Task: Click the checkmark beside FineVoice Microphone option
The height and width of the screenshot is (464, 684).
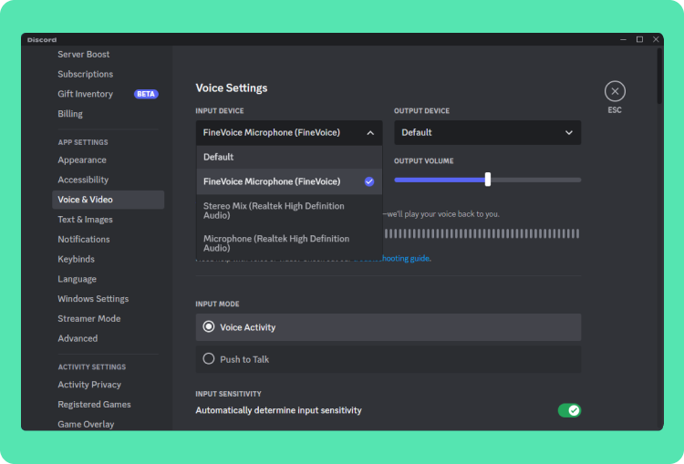Action: pyautogui.click(x=369, y=181)
